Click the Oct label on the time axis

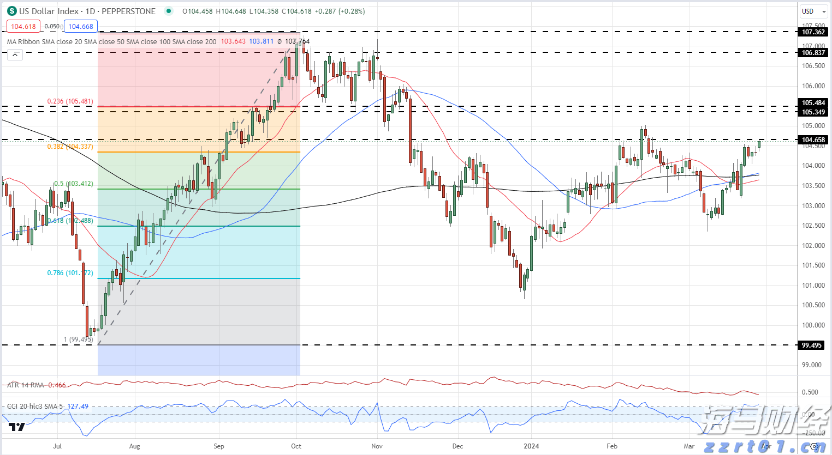click(296, 446)
